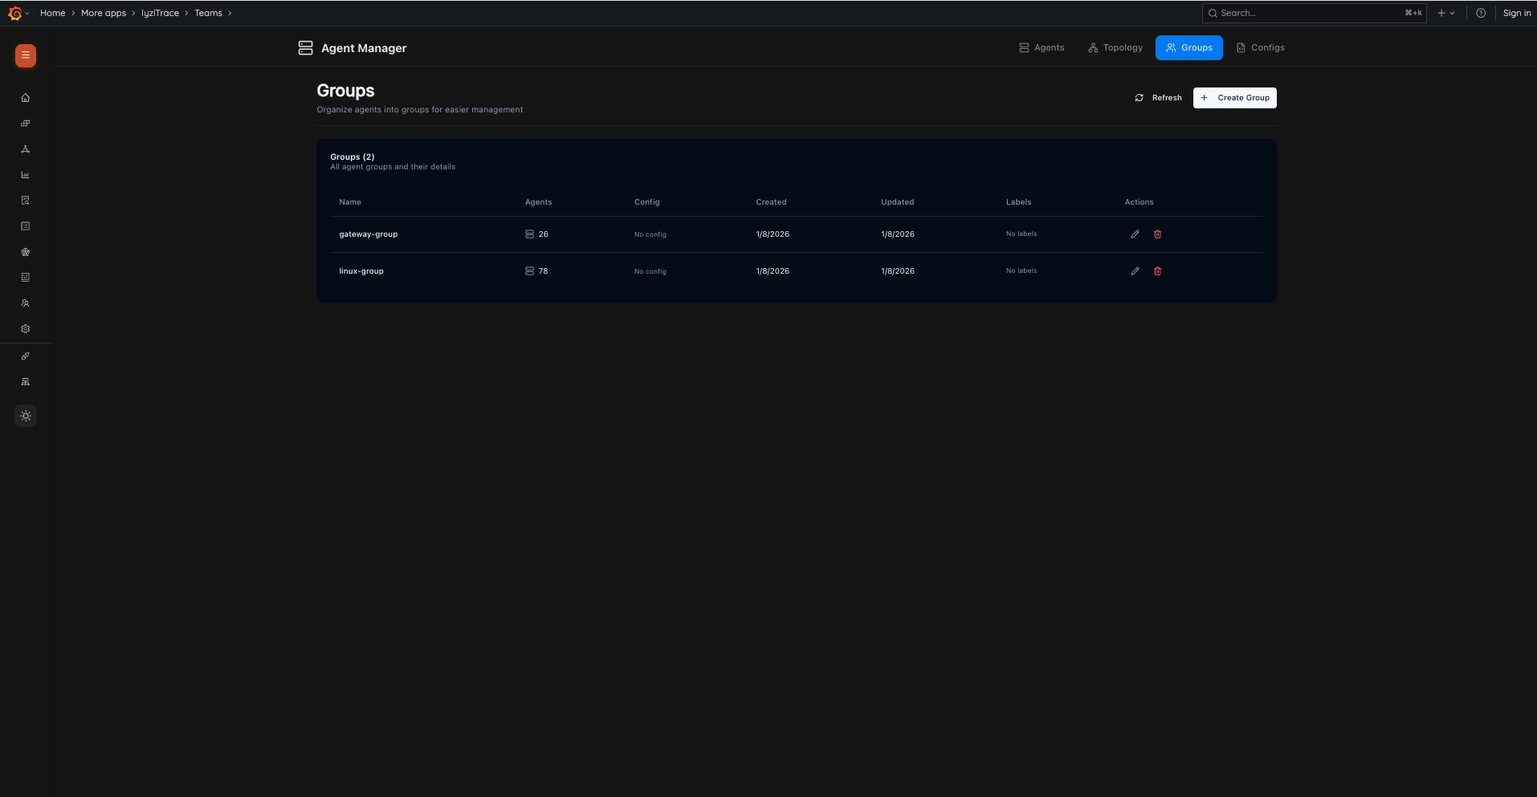Open the help question mark icon
This screenshot has width=1537, height=797.
tap(1481, 13)
